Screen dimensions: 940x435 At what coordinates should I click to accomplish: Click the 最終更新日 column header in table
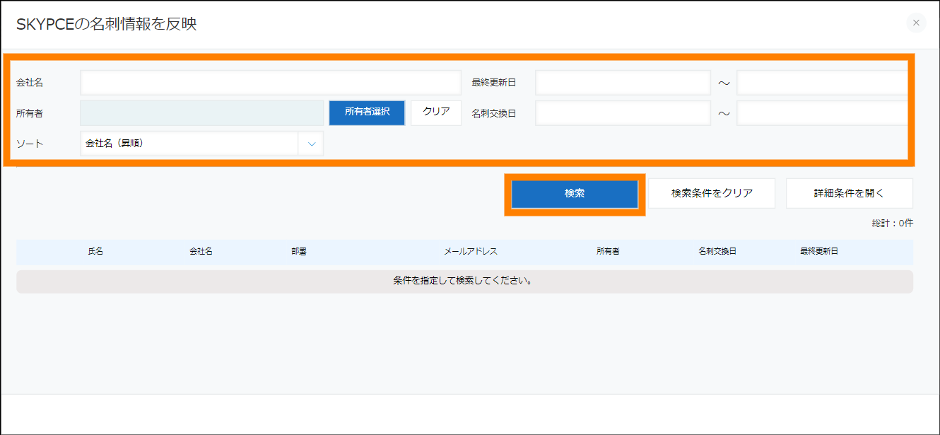click(x=818, y=252)
